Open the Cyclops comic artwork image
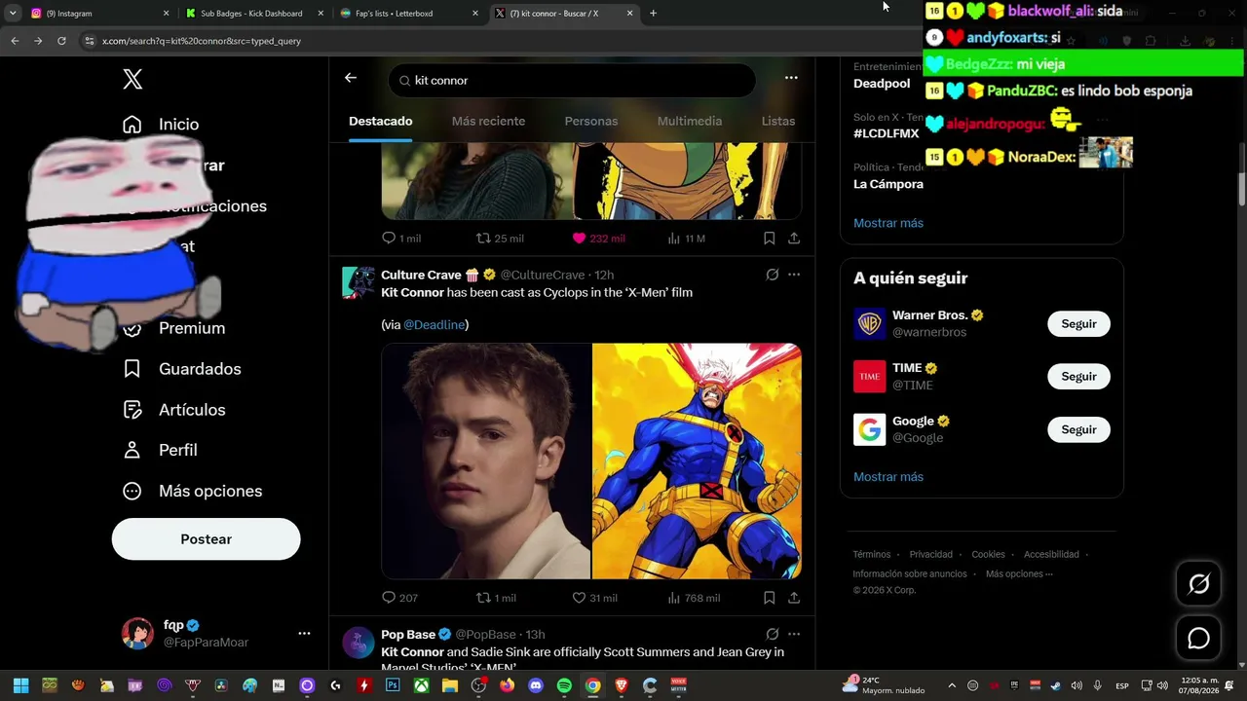 pos(697,461)
